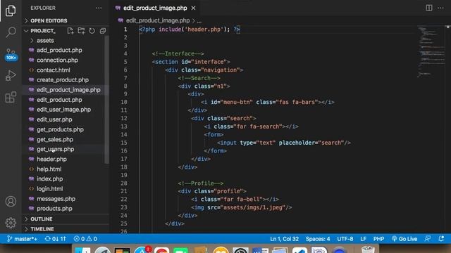
Task: Open the Search view in activity bar
Action: (11, 32)
